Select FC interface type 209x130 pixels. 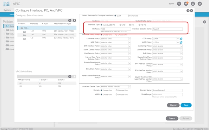[130, 25]
